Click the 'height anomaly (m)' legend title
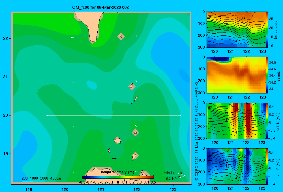This screenshot has width=283, height=192. point(118,172)
